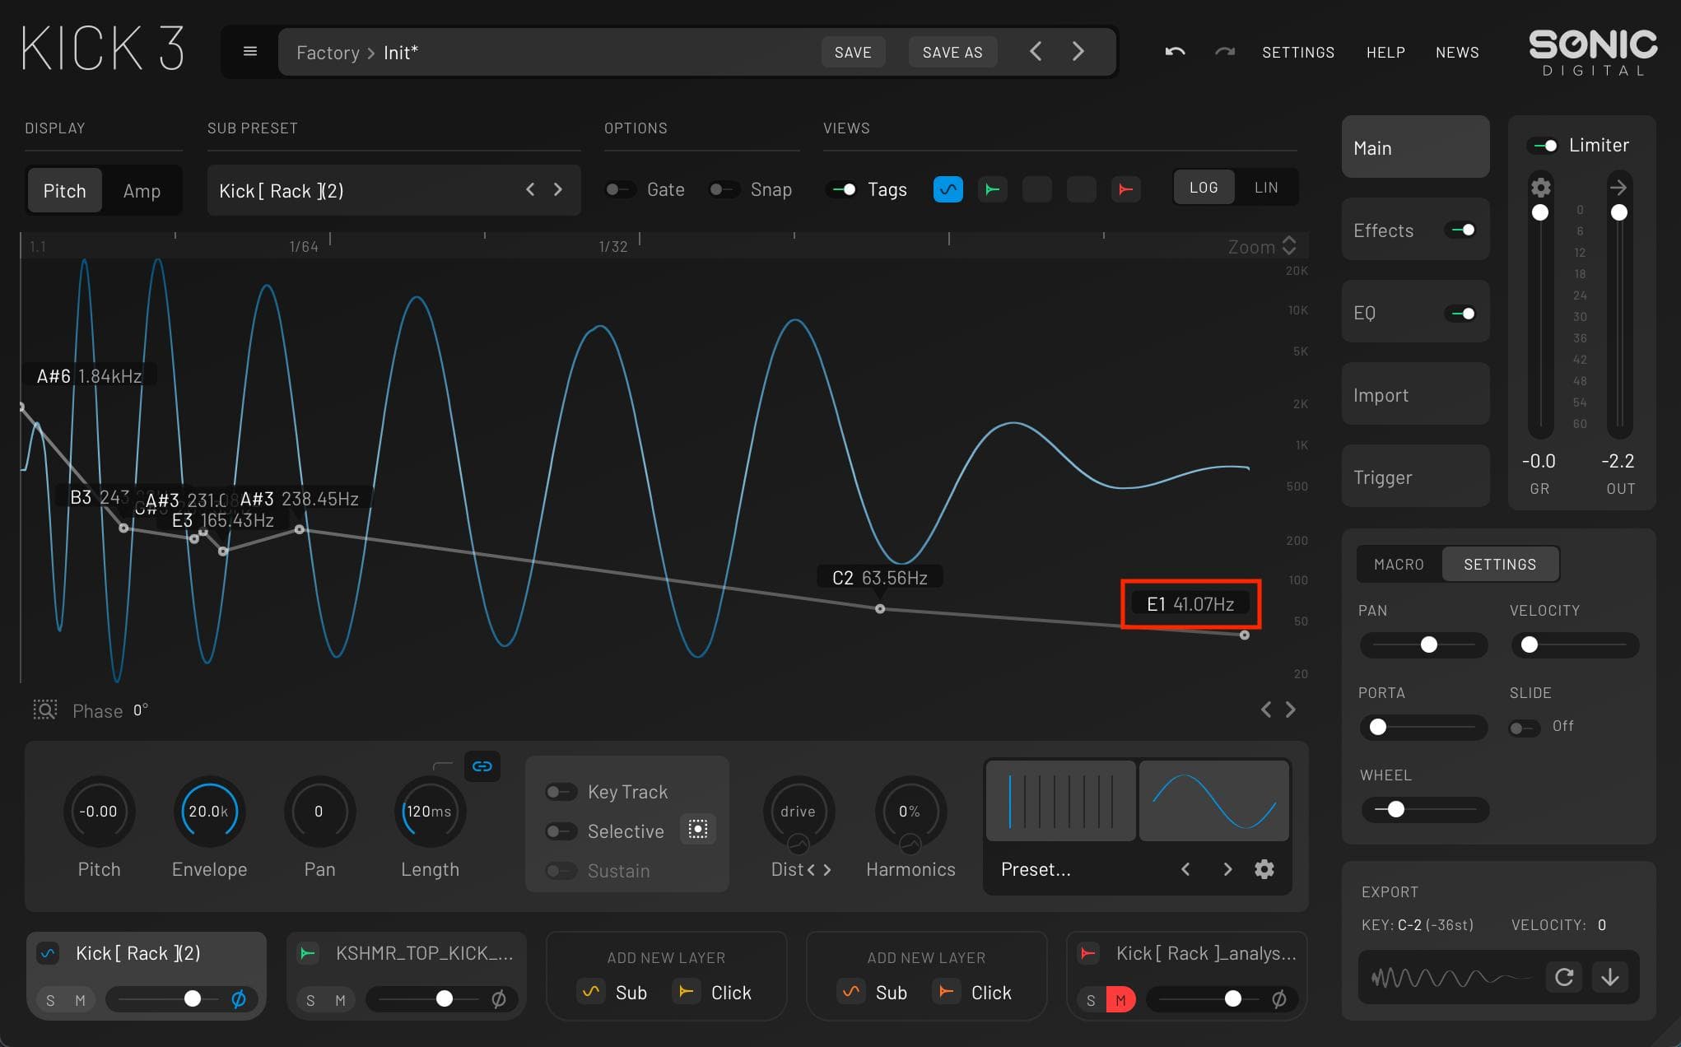Open the Zoom stepper arrows
This screenshot has width=1681, height=1047.
[1289, 245]
